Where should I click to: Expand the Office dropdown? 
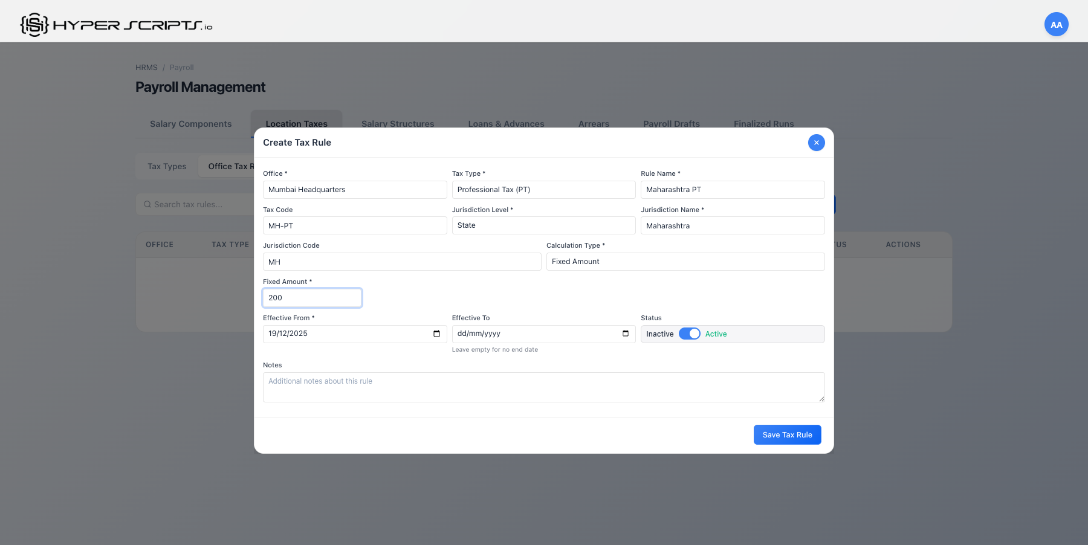tap(355, 190)
